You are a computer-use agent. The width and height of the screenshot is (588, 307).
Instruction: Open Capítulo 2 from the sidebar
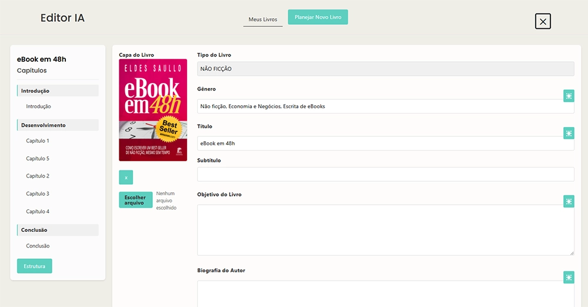(x=38, y=176)
